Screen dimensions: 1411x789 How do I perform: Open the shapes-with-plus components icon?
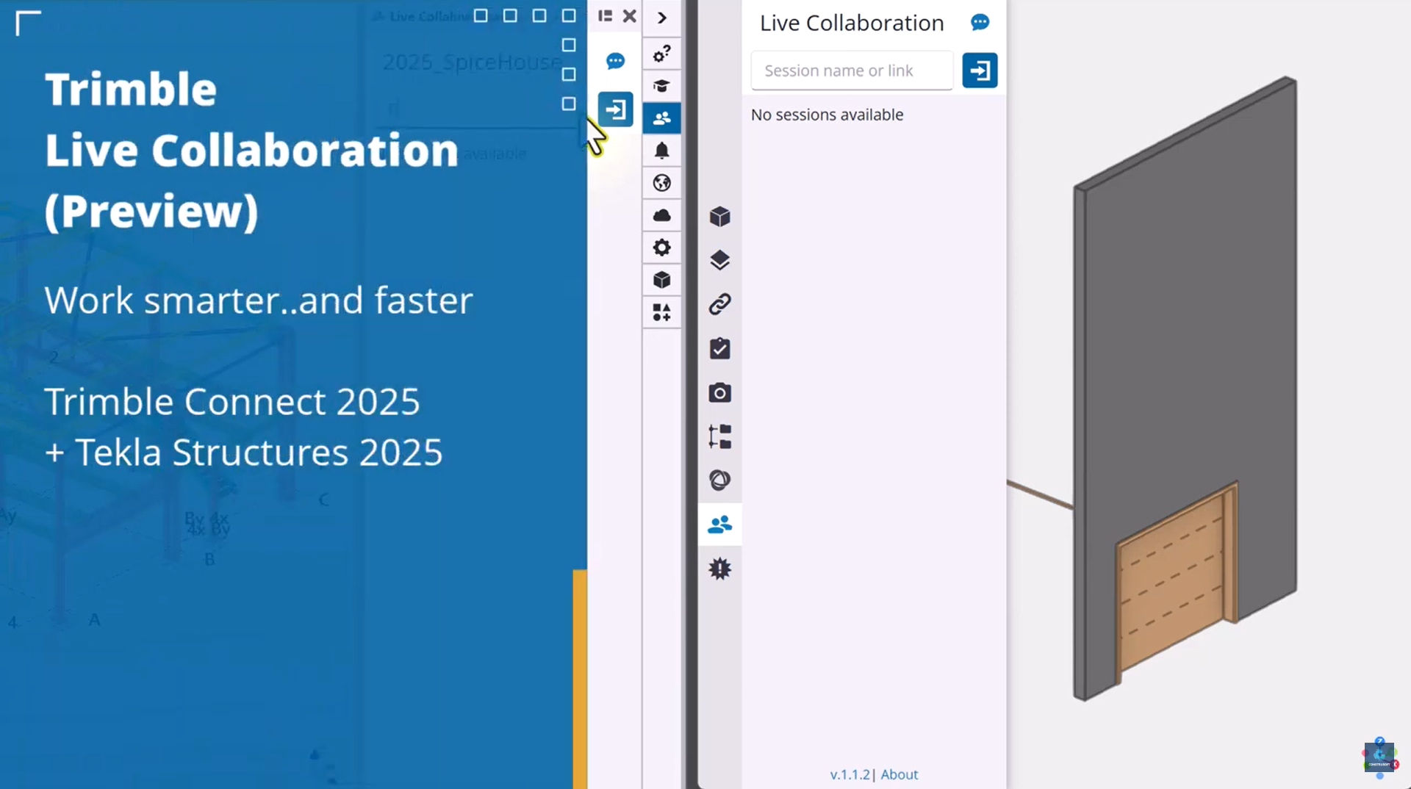pyautogui.click(x=661, y=312)
